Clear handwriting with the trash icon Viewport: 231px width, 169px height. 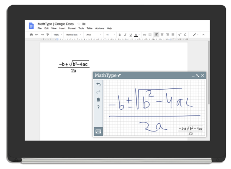tap(99, 100)
